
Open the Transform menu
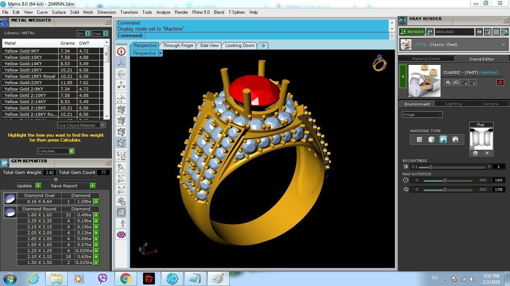(129, 12)
